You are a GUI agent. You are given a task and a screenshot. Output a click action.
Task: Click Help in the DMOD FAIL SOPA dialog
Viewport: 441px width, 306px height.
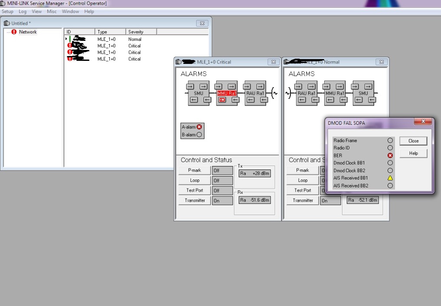click(412, 153)
